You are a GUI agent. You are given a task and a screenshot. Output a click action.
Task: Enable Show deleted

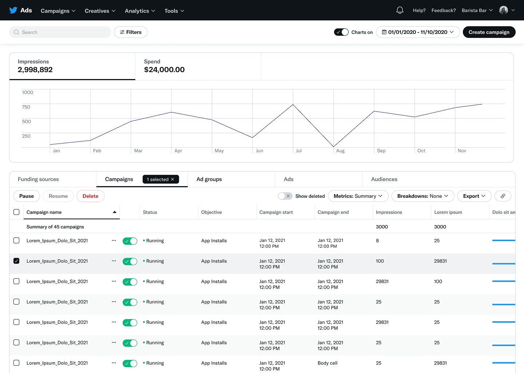[x=285, y=196]
